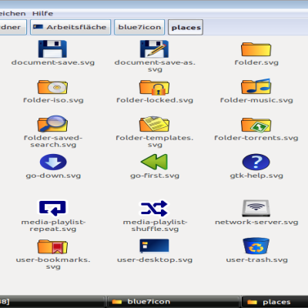
Task: Click the 'network-server.svg' file name
Action: [256, 222]
